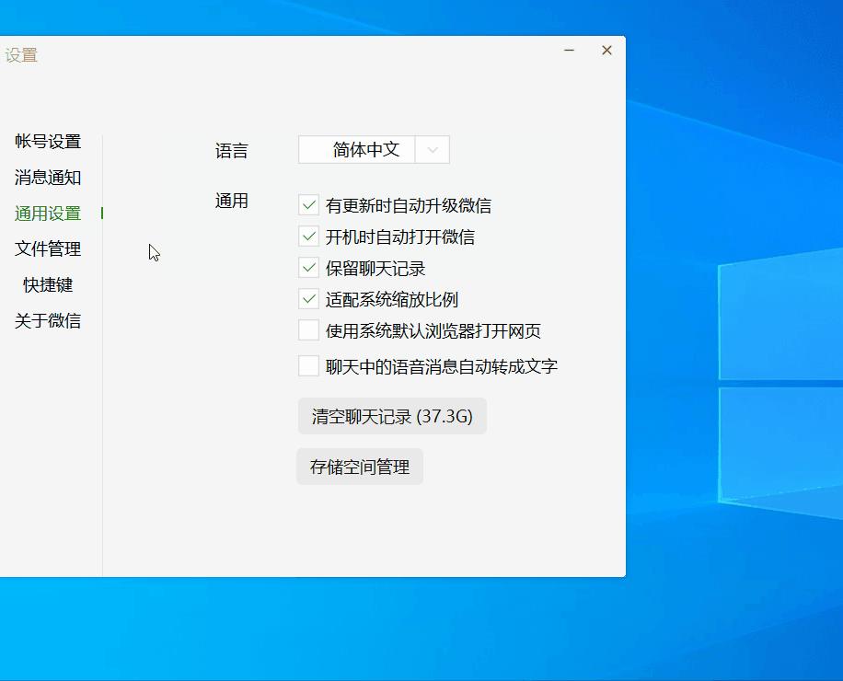The width and height of the screenshot is (843, 681).
Task: Disable 有更新时自动升级微信 option
Action: [308, 204]
